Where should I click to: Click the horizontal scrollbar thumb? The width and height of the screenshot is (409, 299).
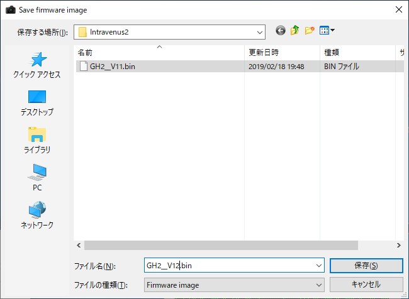(x=221, y=246)
